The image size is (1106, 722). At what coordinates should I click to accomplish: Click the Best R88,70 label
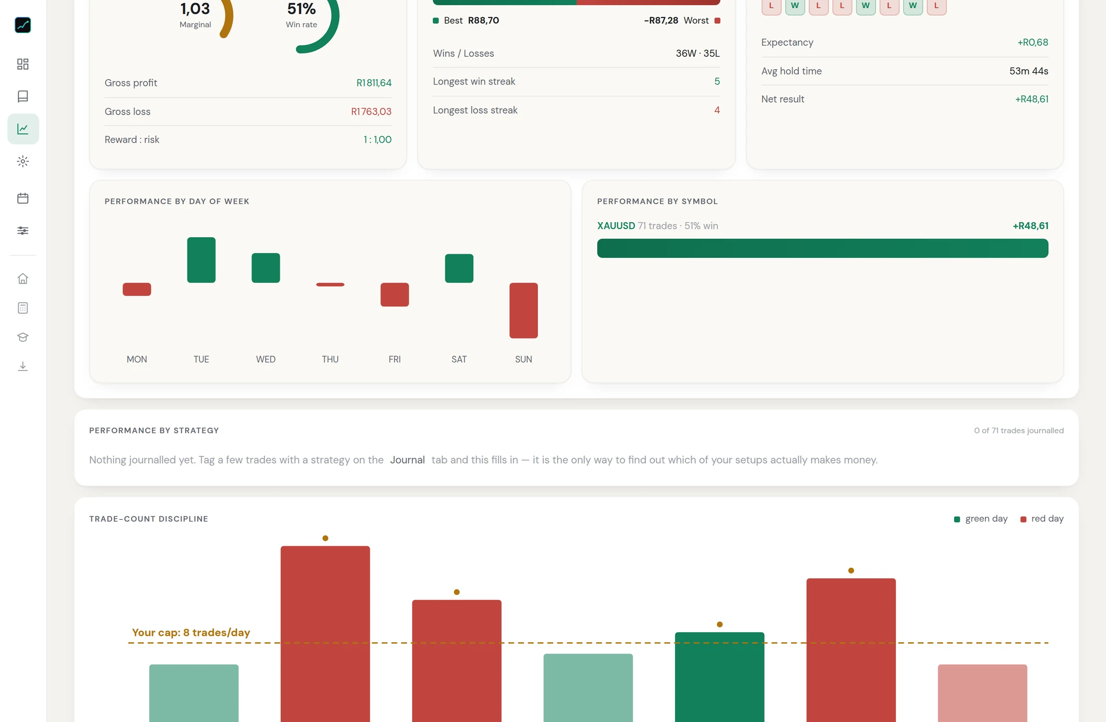point(466,21)
